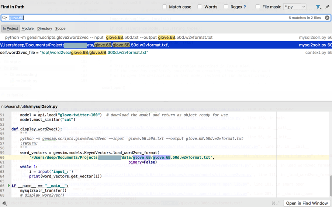Click Open in Find Window button

tap(307, 203)
